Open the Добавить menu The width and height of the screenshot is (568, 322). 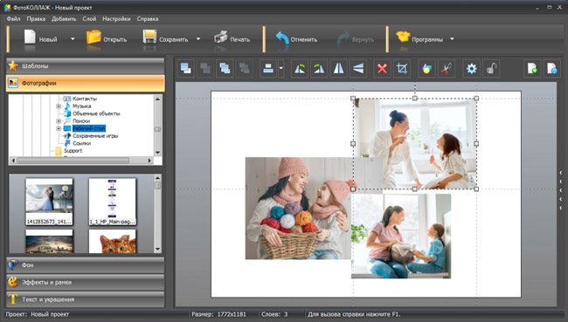tap(64, 19)
